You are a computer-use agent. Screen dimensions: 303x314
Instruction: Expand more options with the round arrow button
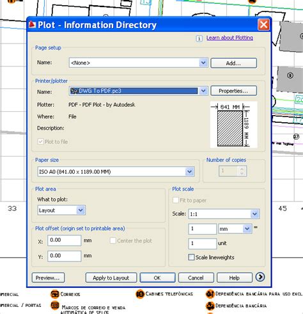(260, 277)
